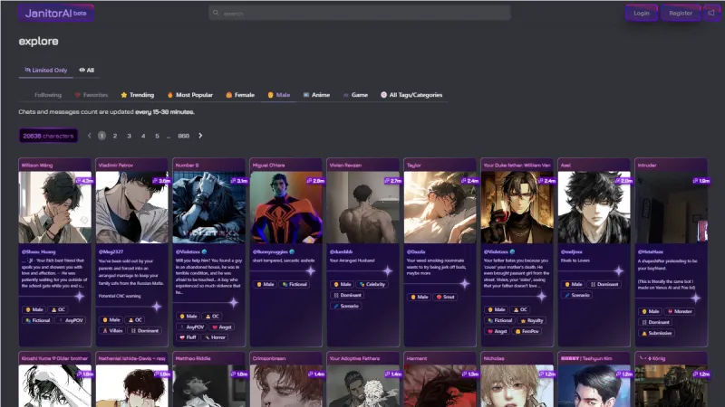Image resolution: width=725 pixels, height=407 pixels.
Task: Click the Register button
Action: point(681,13)
